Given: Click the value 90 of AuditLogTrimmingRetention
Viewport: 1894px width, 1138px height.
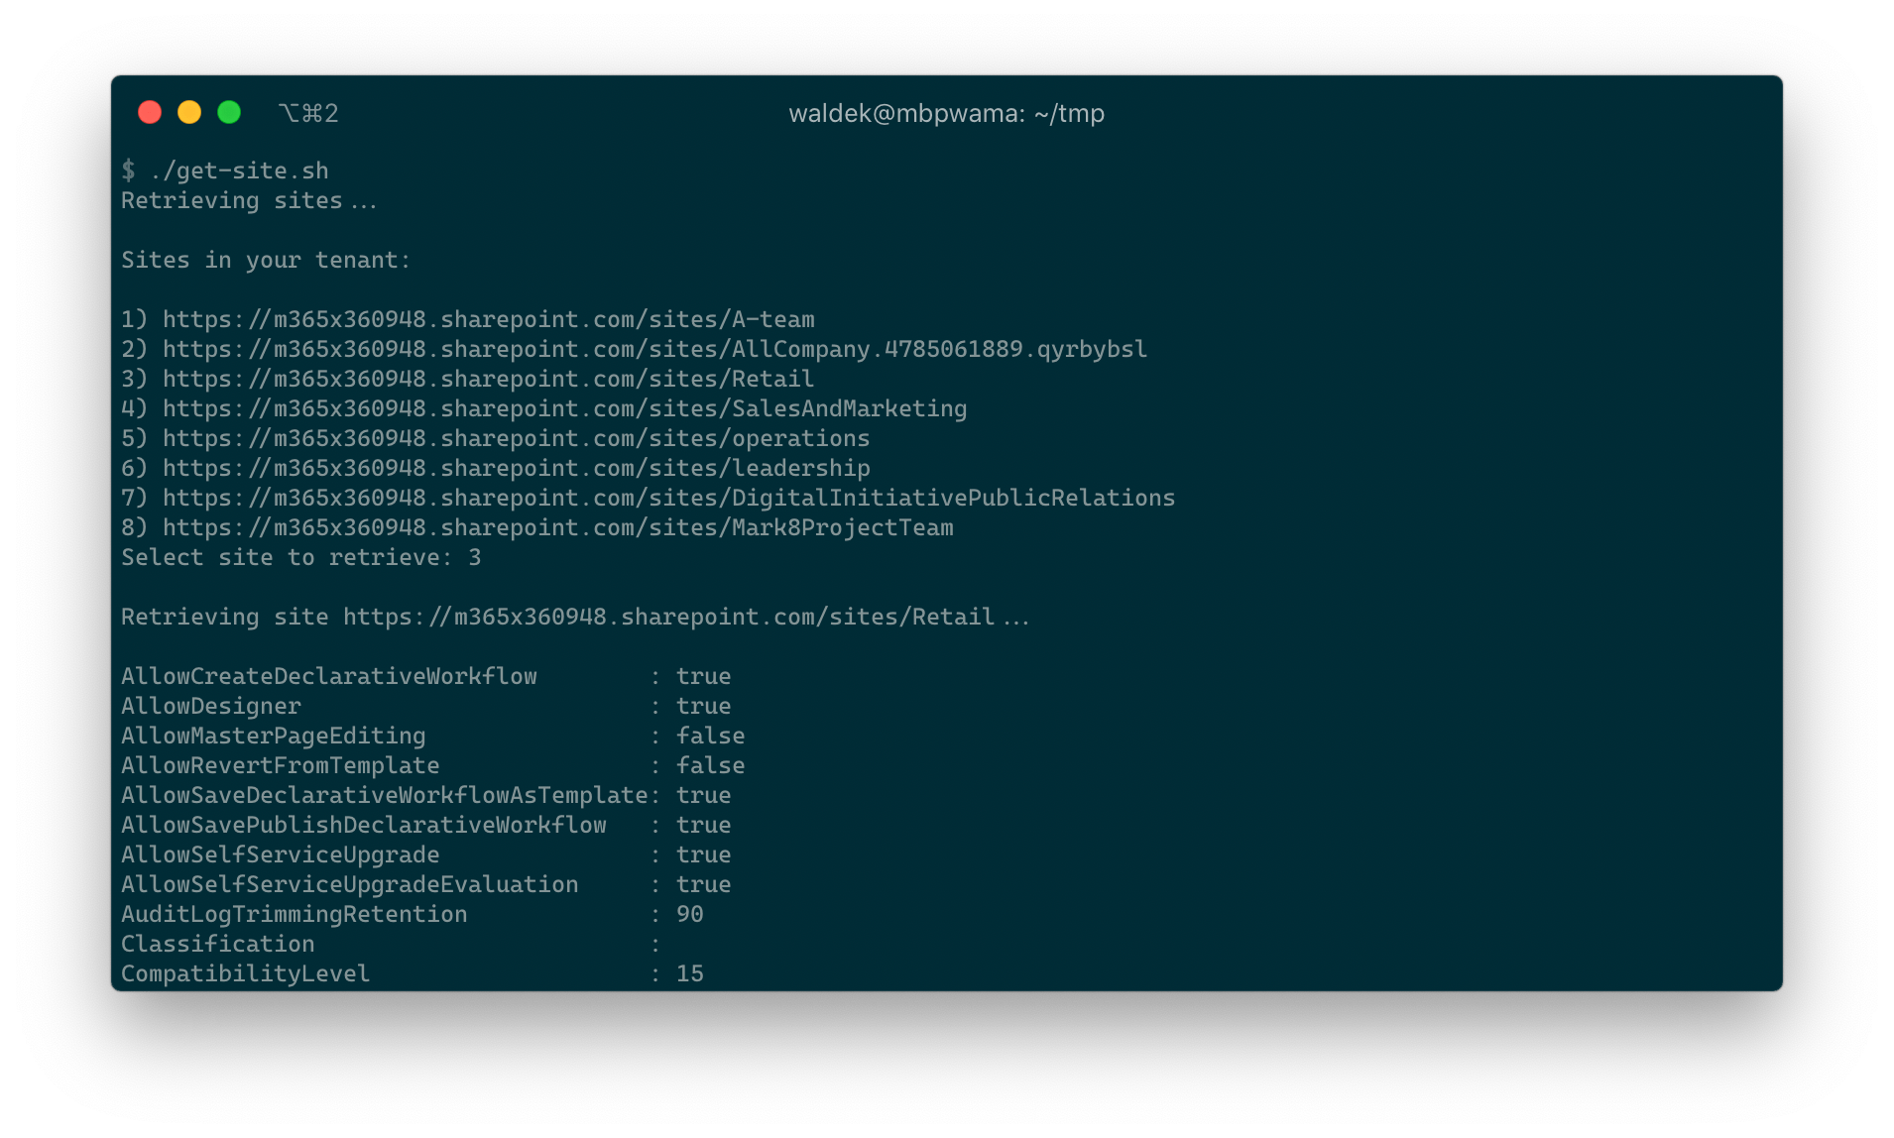Looking at the screenshot, I should tap(690, 914).
